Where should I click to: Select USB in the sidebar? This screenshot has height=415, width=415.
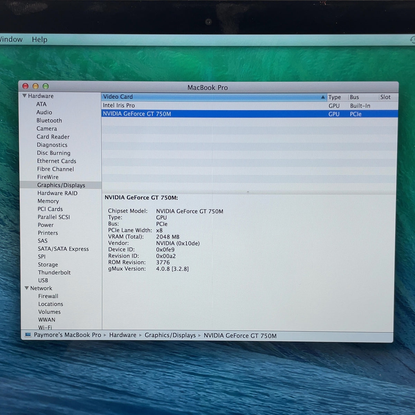(x=43, y=280)
